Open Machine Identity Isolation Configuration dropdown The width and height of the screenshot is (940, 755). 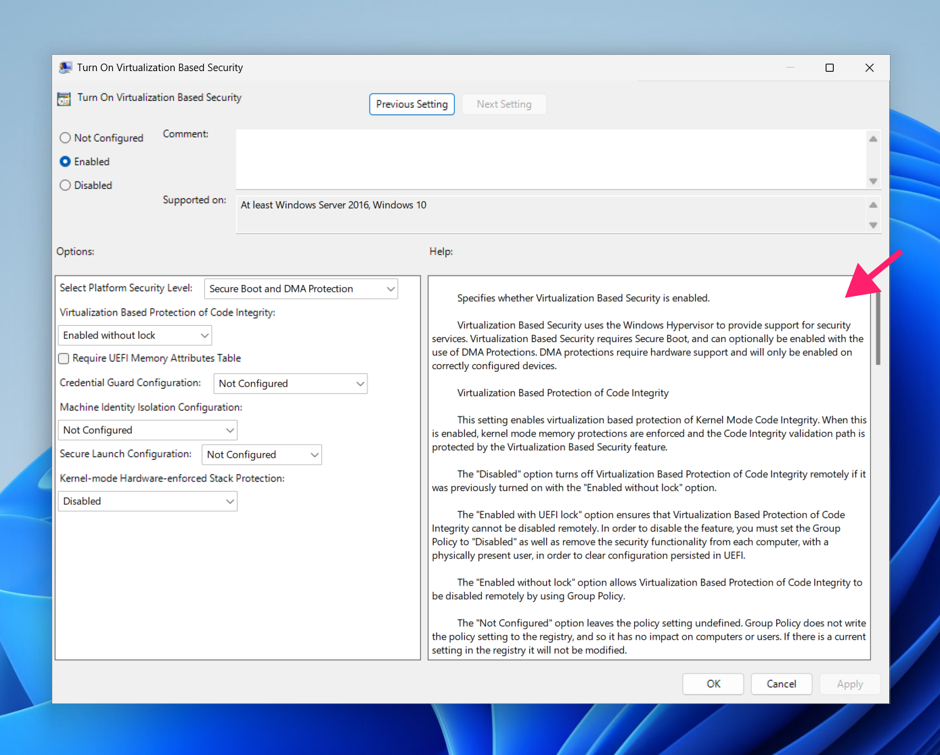pyautogui.click(x=148, y=431)
